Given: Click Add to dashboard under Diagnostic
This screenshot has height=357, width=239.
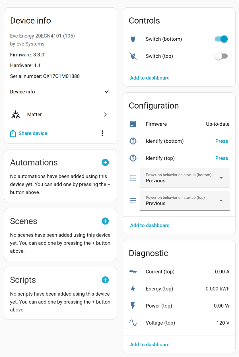Looking at the screenshot, I should [150, 344].
